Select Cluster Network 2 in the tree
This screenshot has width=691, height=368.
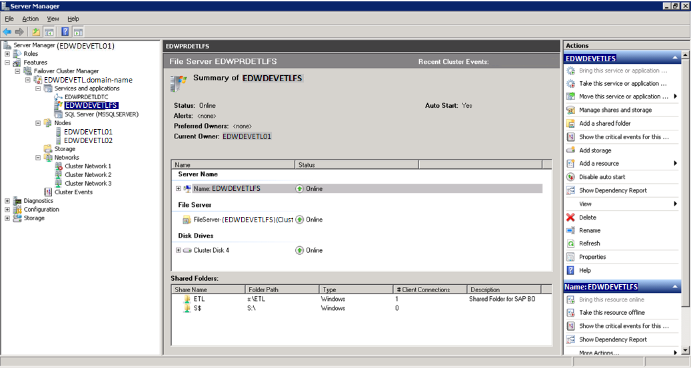point(88,175)
